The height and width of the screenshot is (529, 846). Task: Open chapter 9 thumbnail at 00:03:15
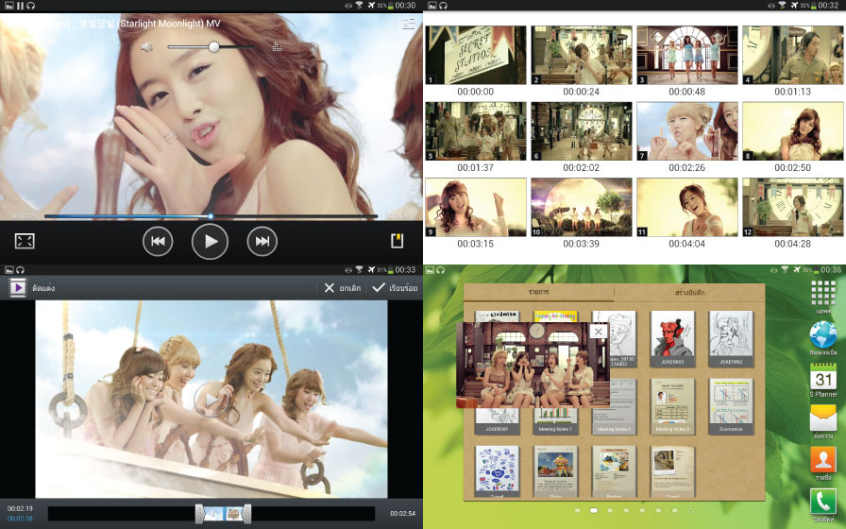coord(475,207)
